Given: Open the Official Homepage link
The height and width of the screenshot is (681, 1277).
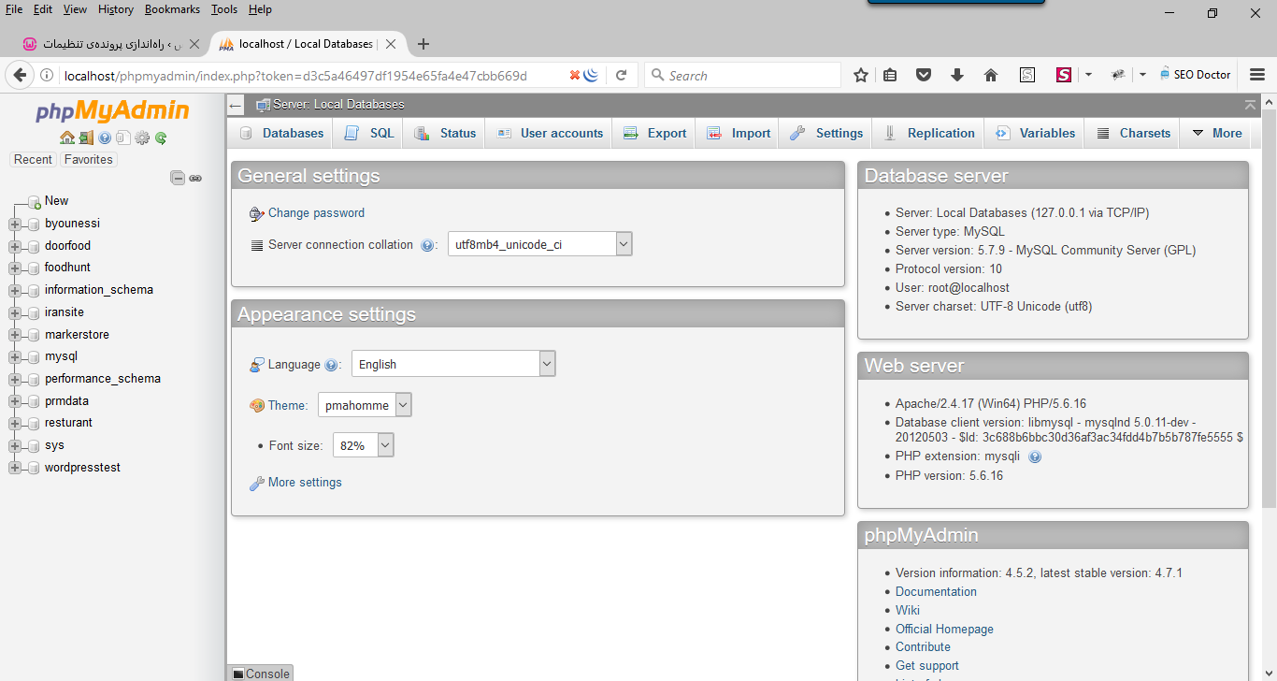Looking at the screenshot, I should (x=944, y=630).
